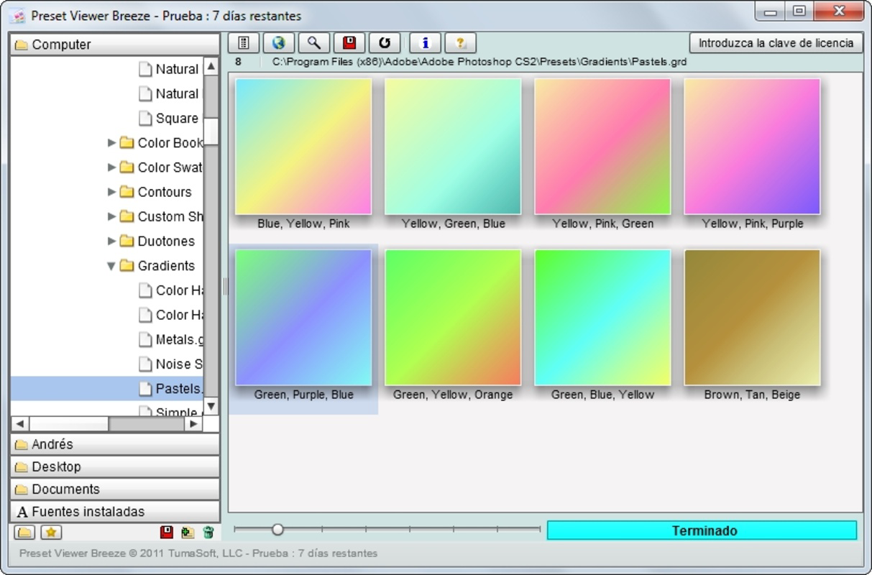Expand the Color Books folder
The height and width of the screenshot is (575, 872).
click(111, 143)
